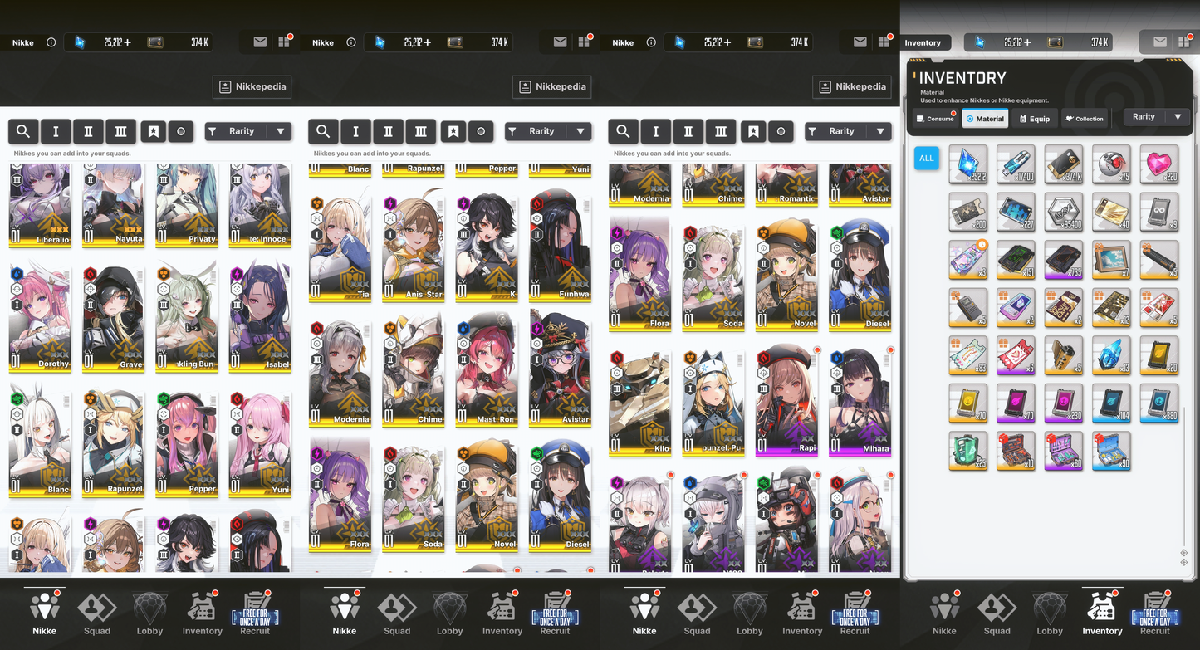Select the ticket item x200
1200x650 pixels.
[968, 212]
